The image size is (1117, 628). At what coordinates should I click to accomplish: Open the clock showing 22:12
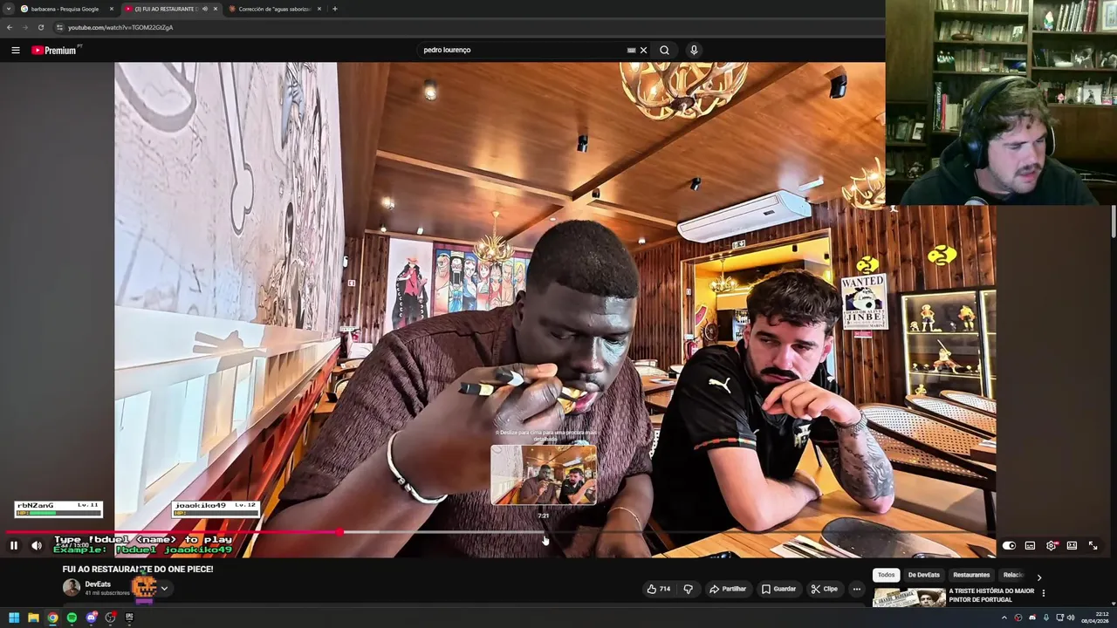[1096, 618]
